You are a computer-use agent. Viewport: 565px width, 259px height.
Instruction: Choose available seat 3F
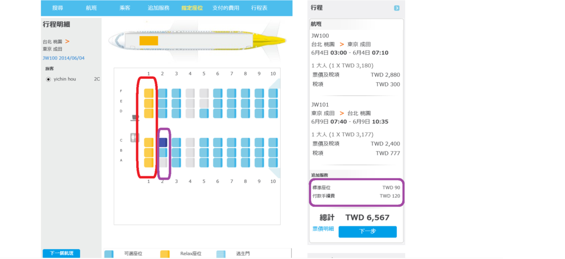177,93
